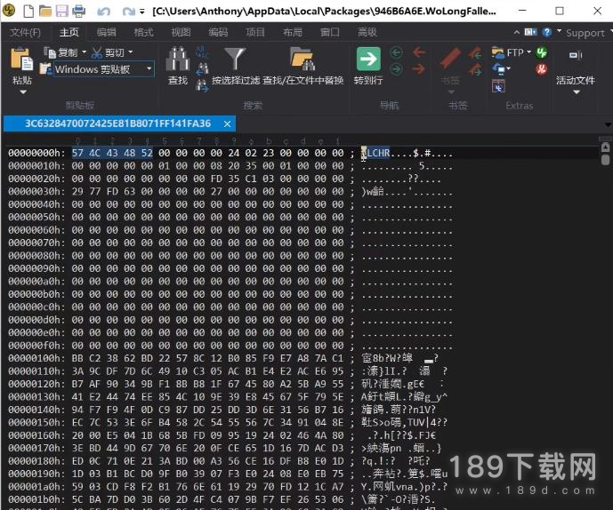Click the undo arrow in title bar
This screenshot has height=510, width=613.
(x=104, y=12)
